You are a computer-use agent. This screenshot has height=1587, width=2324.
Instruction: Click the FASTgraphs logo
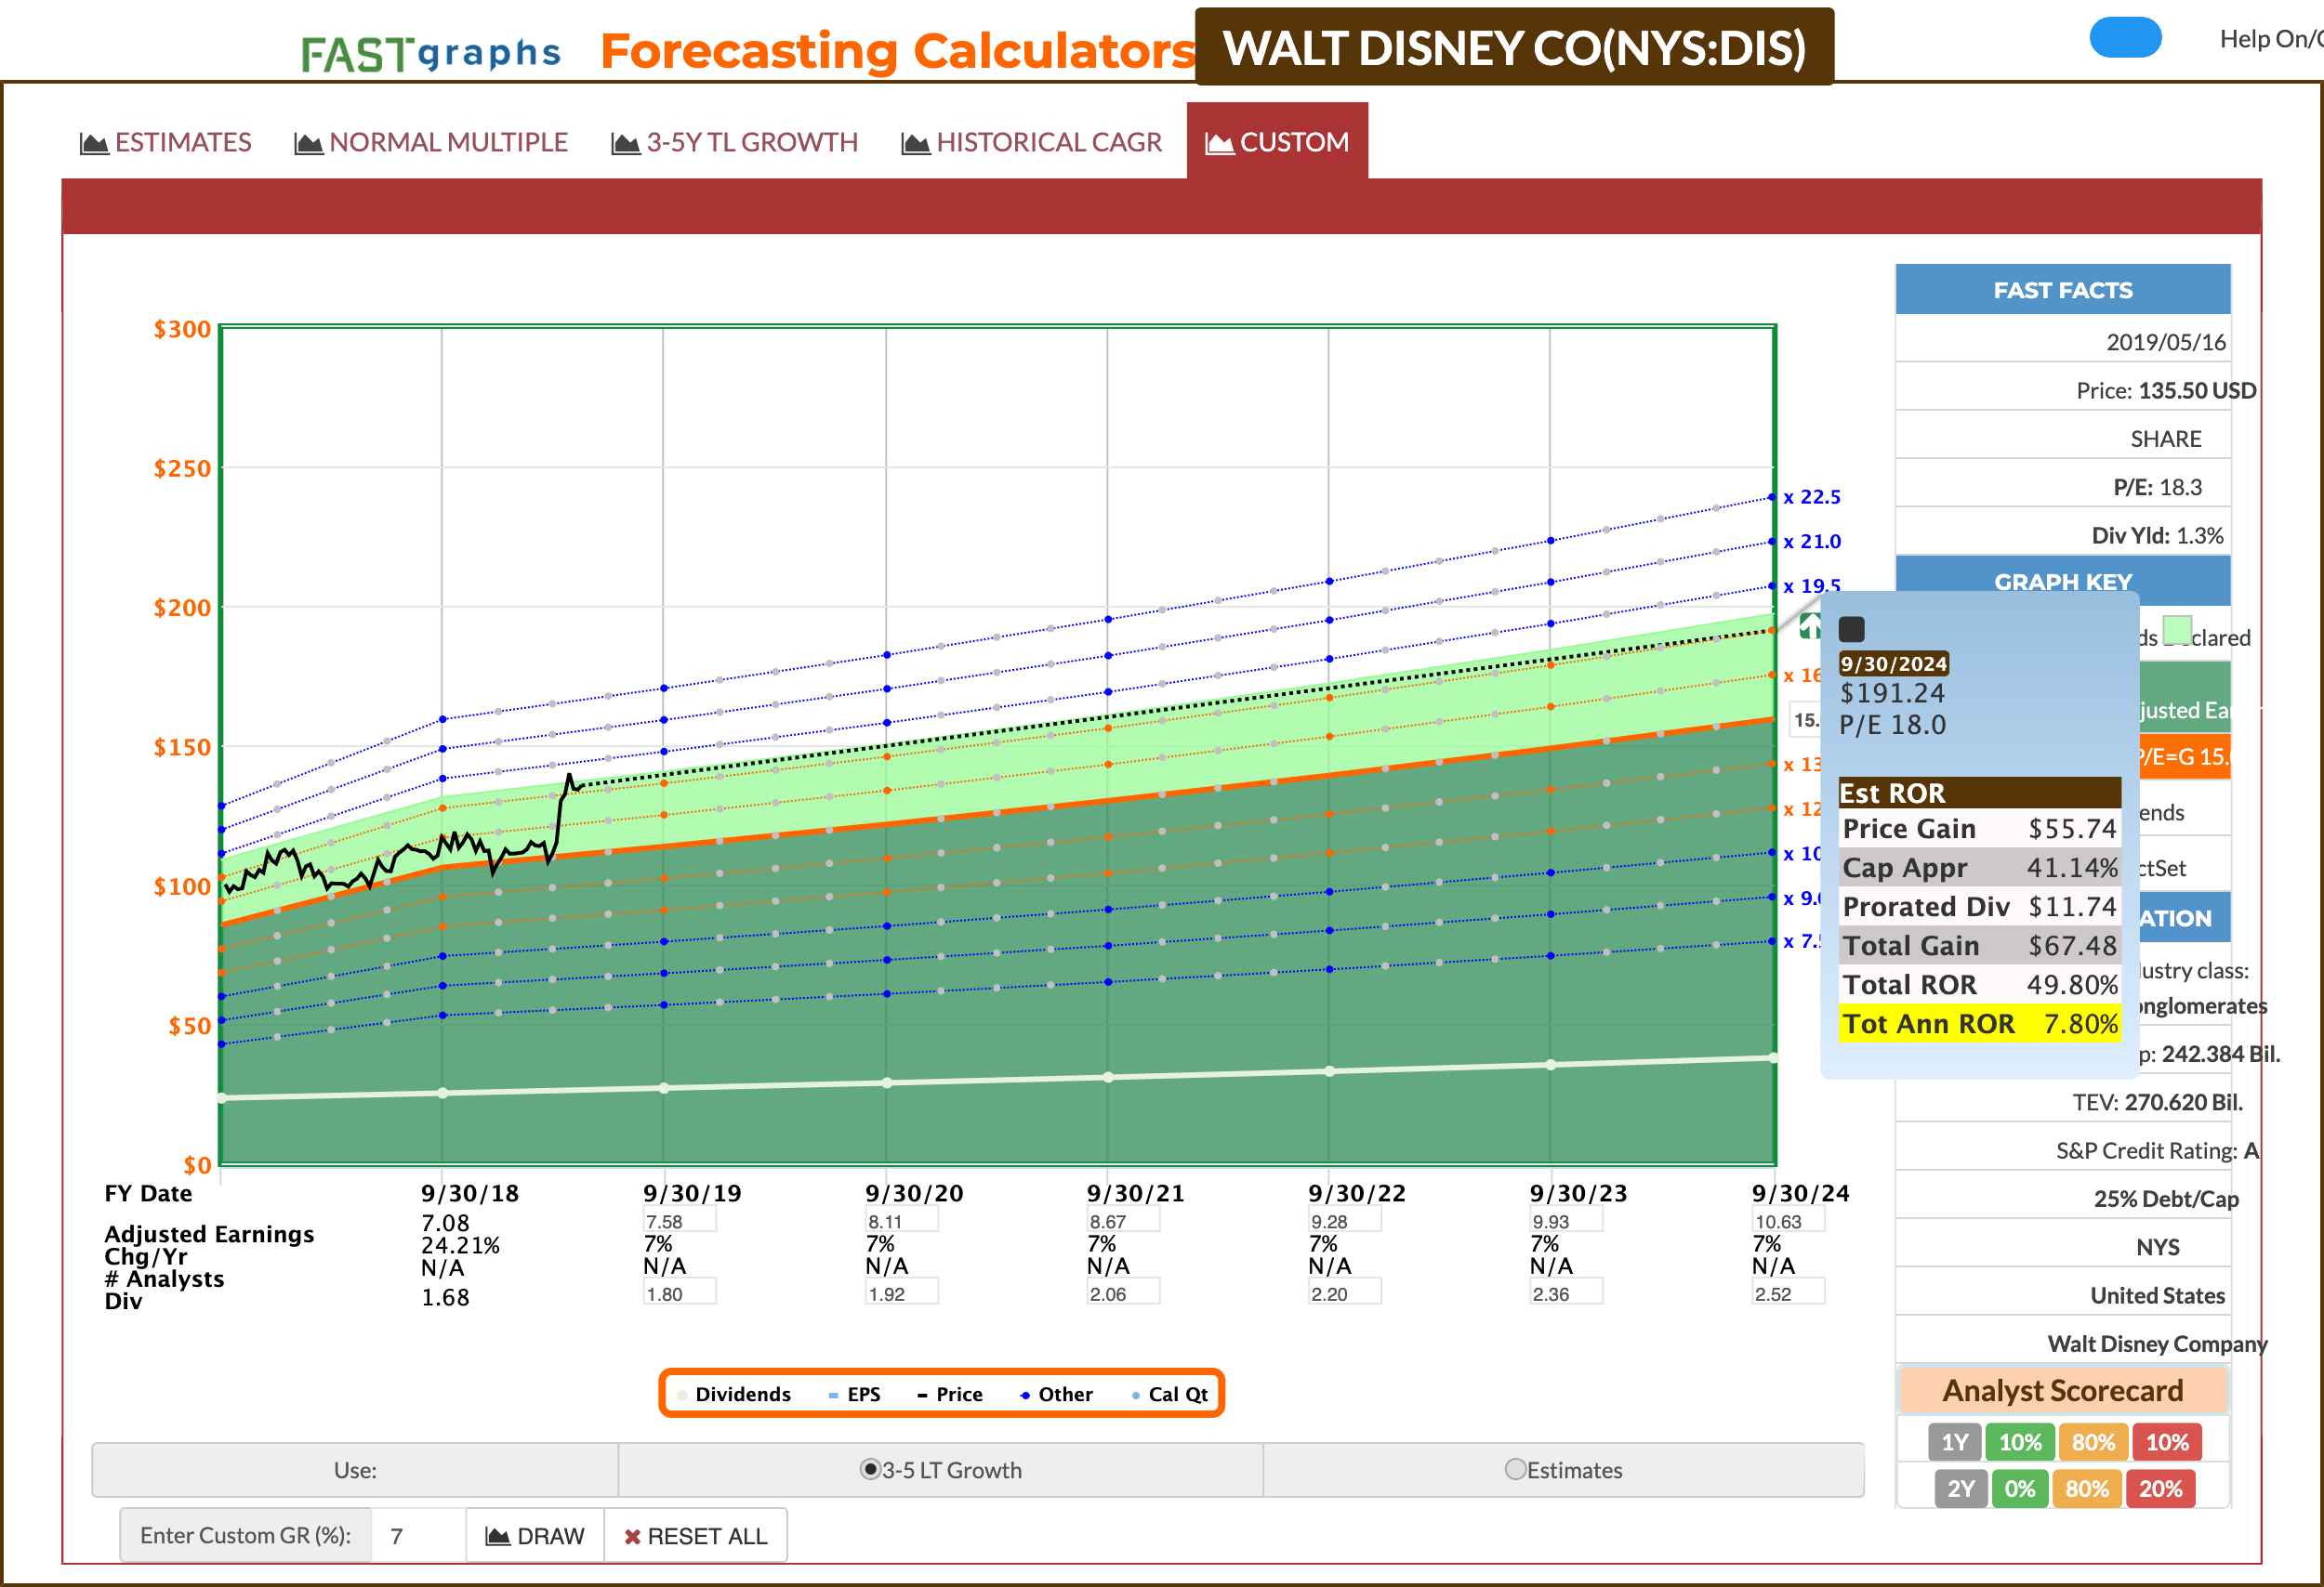(431, 53)
